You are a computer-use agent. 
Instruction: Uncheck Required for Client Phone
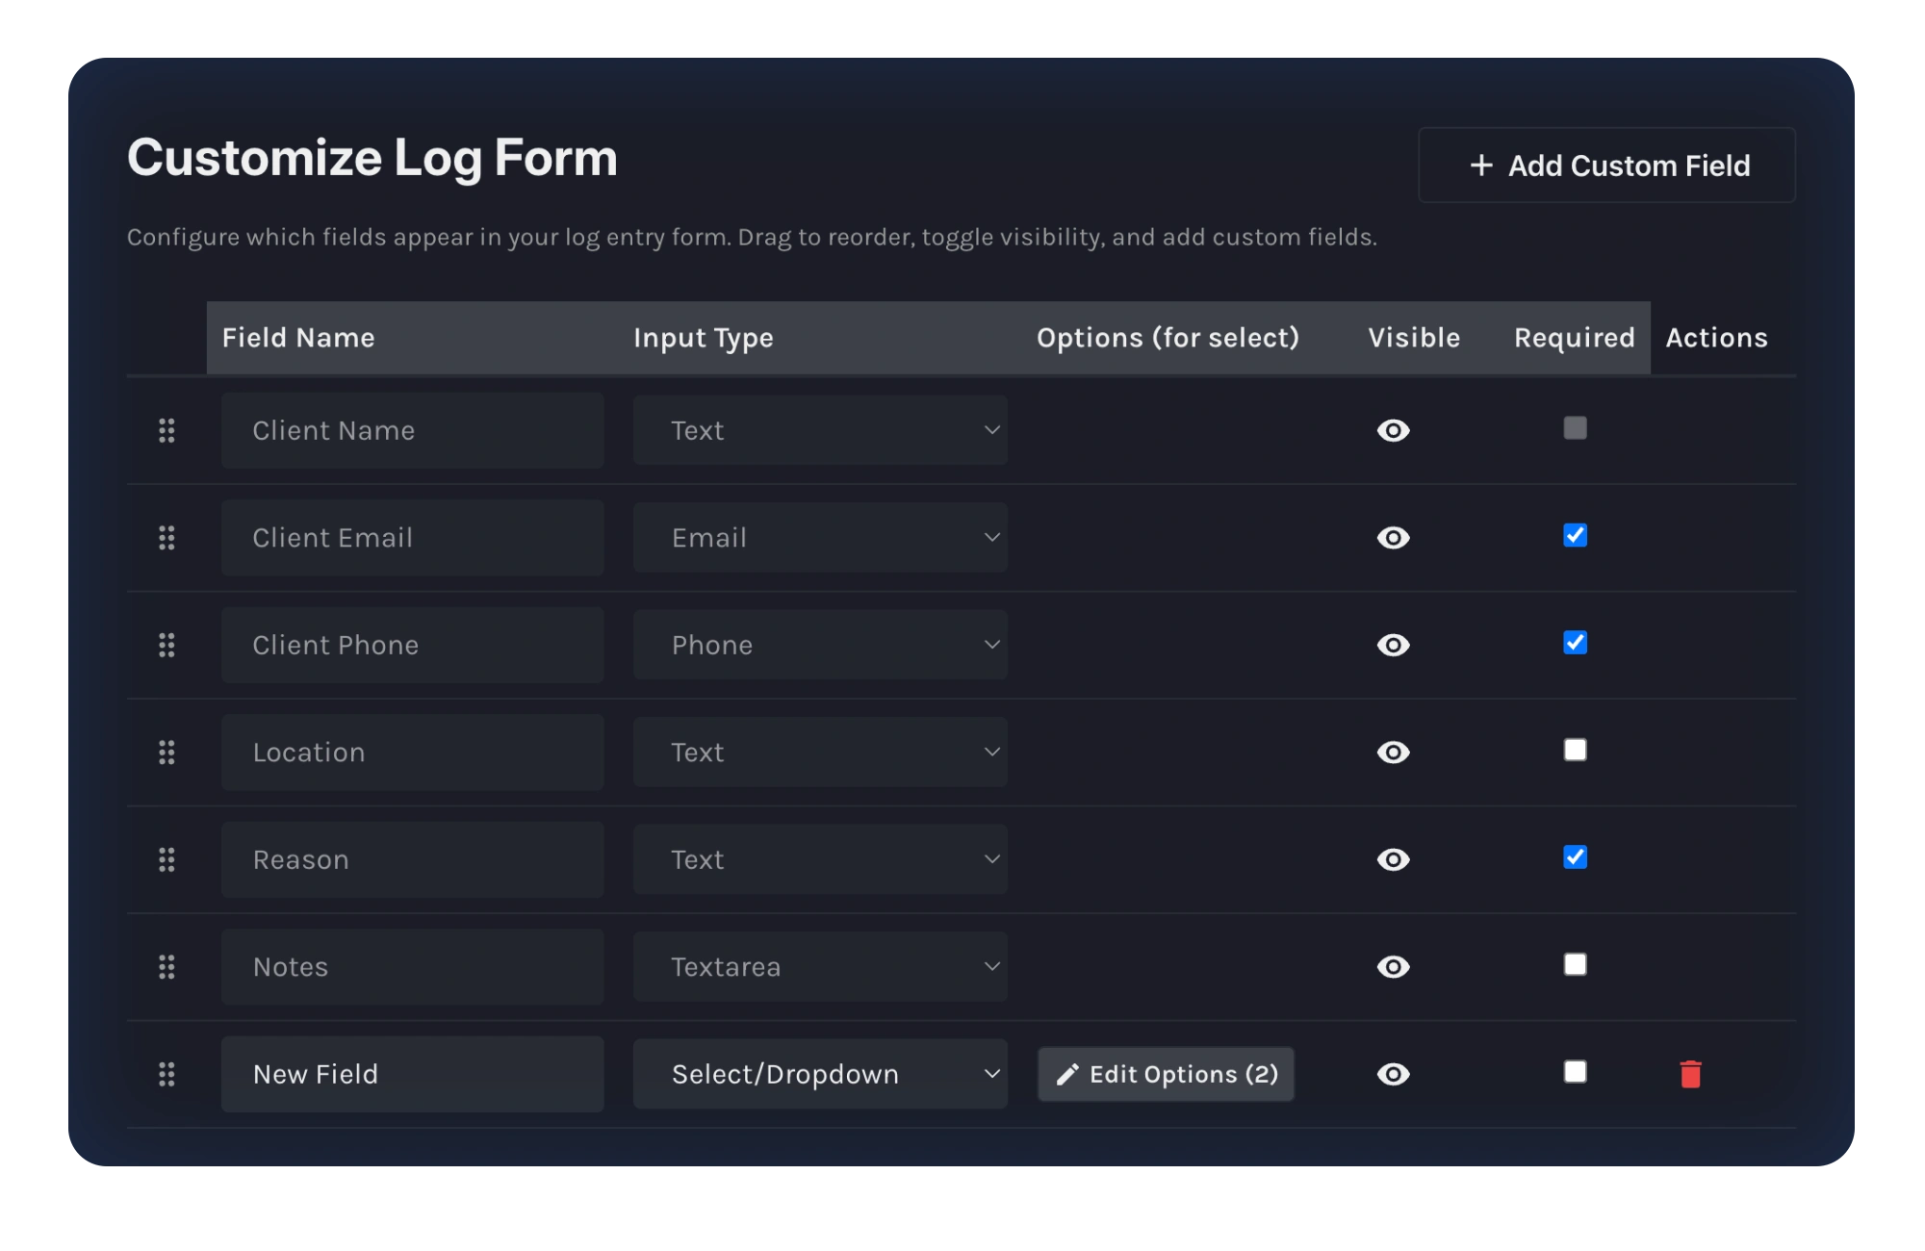click(x=1575, y=642)
